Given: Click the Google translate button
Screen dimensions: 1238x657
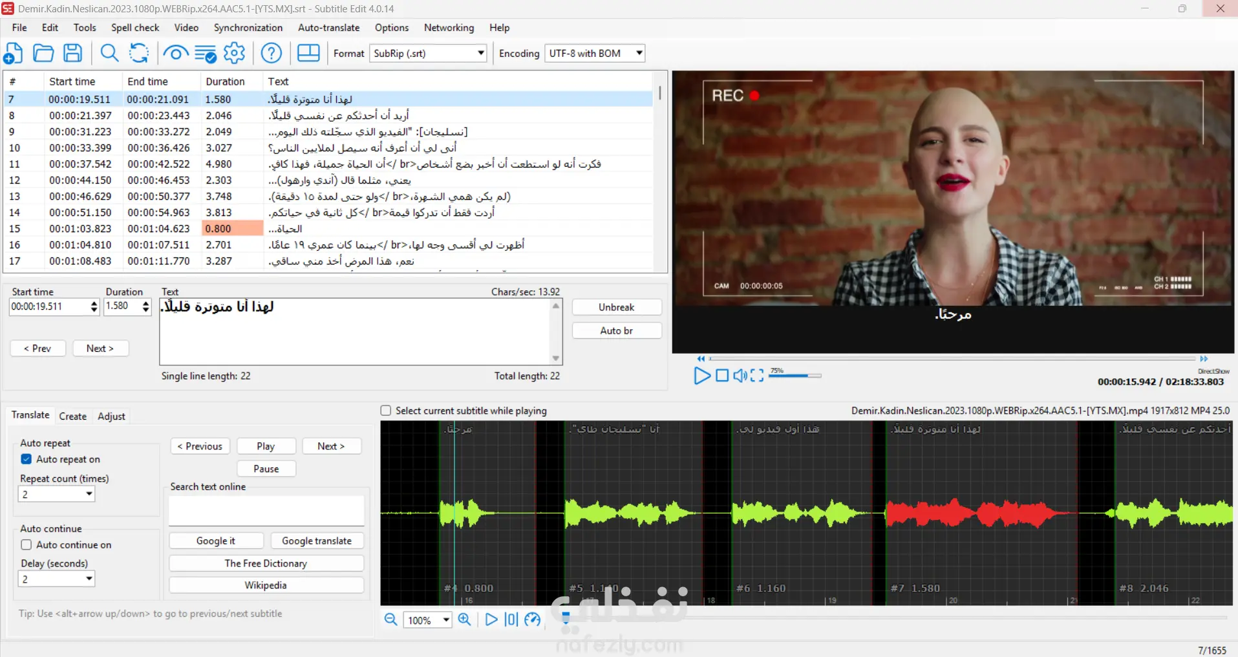Looking at the screenshot, I should (316, 541).
